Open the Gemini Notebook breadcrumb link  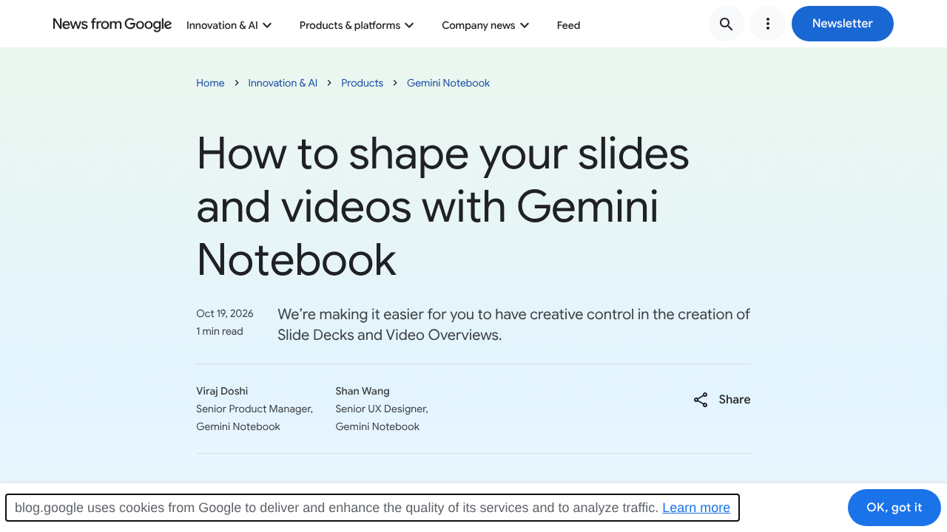coord(448,83)
